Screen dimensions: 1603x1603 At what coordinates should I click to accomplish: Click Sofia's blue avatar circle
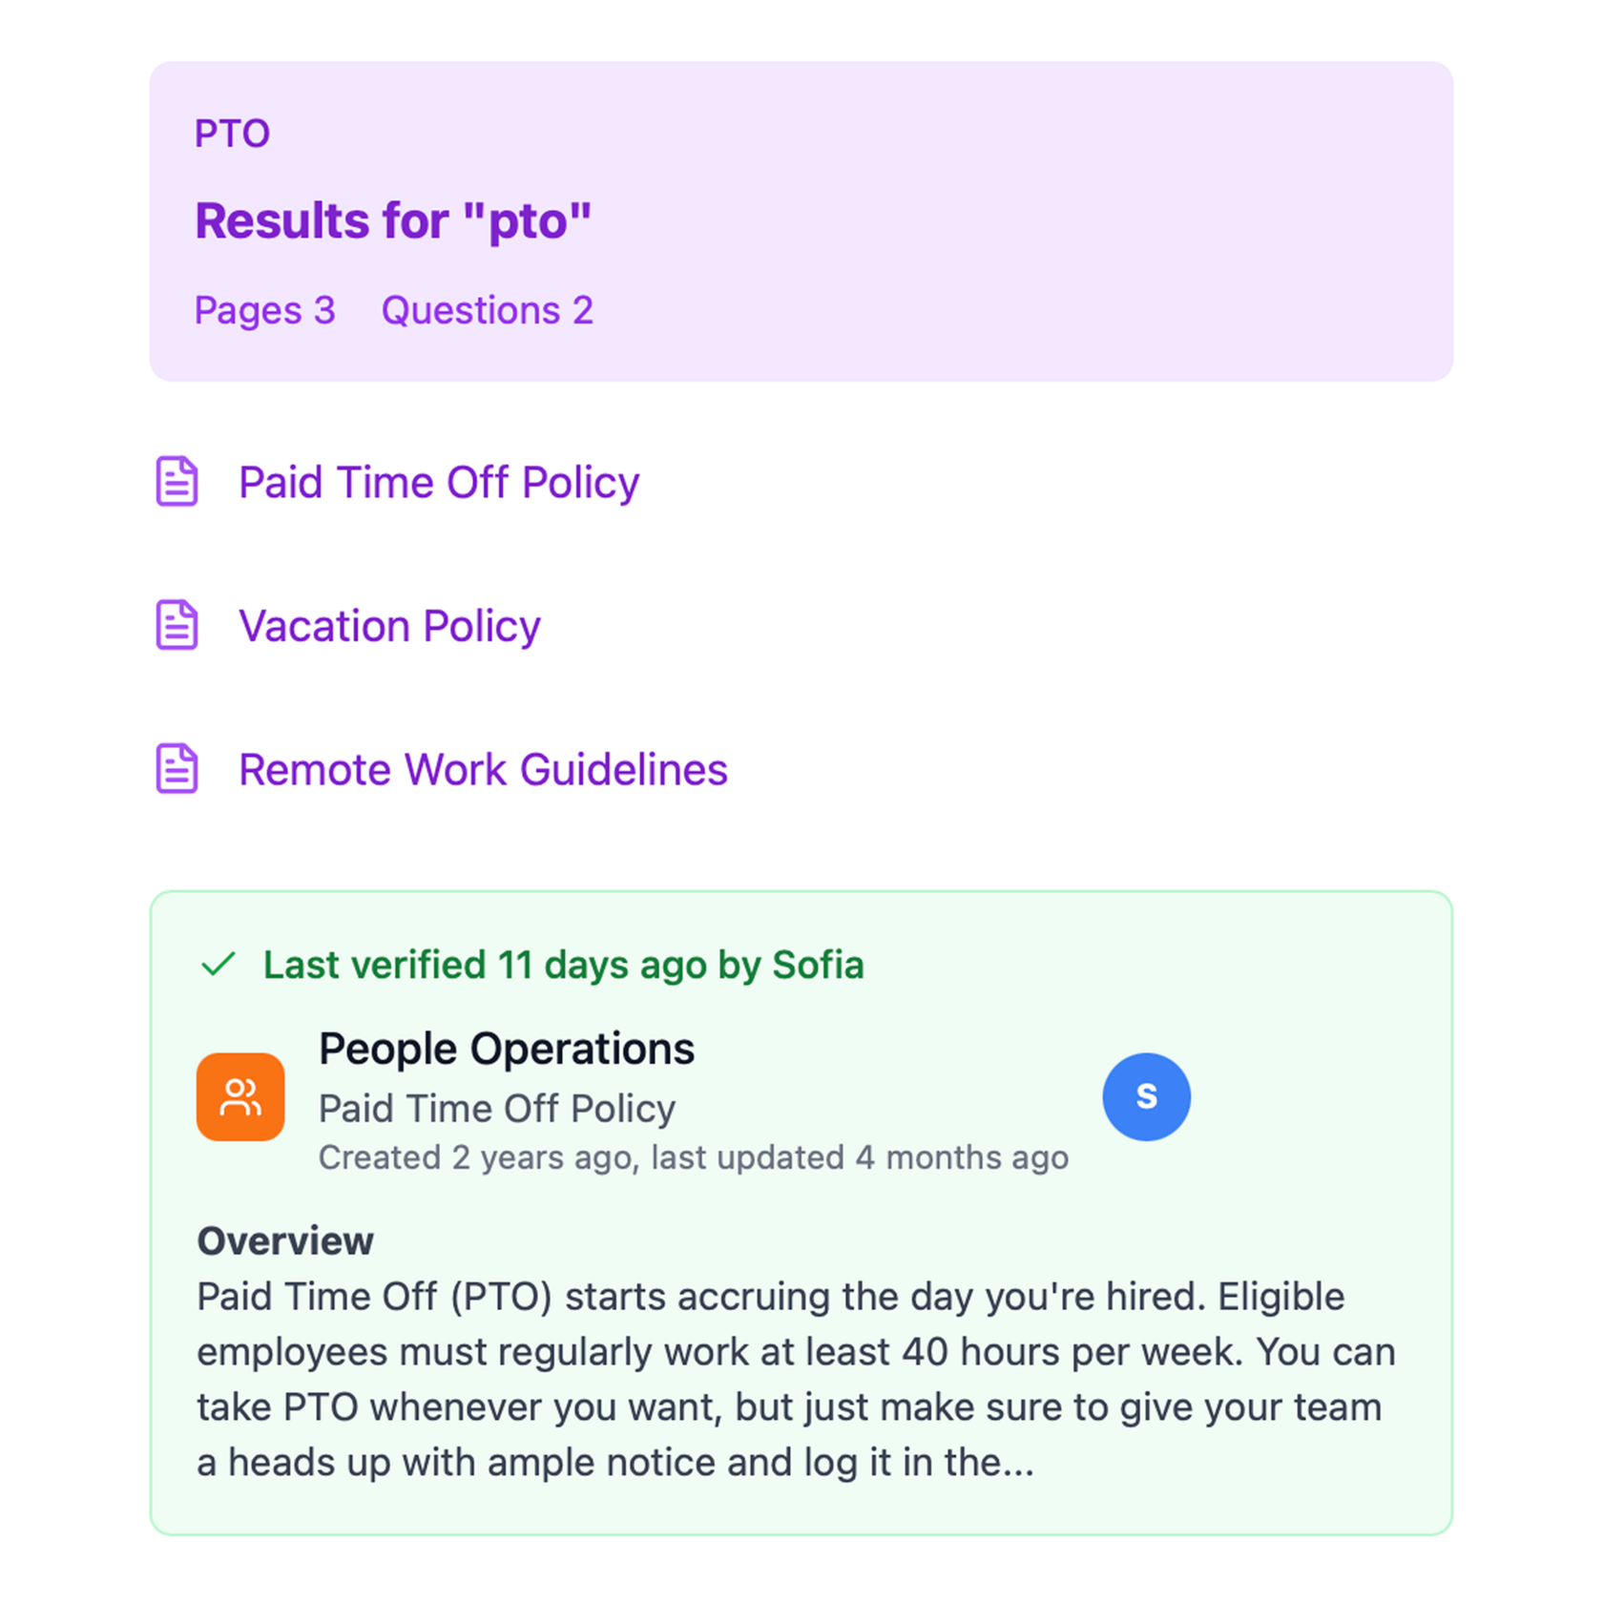click(x=1146, y=1097)
